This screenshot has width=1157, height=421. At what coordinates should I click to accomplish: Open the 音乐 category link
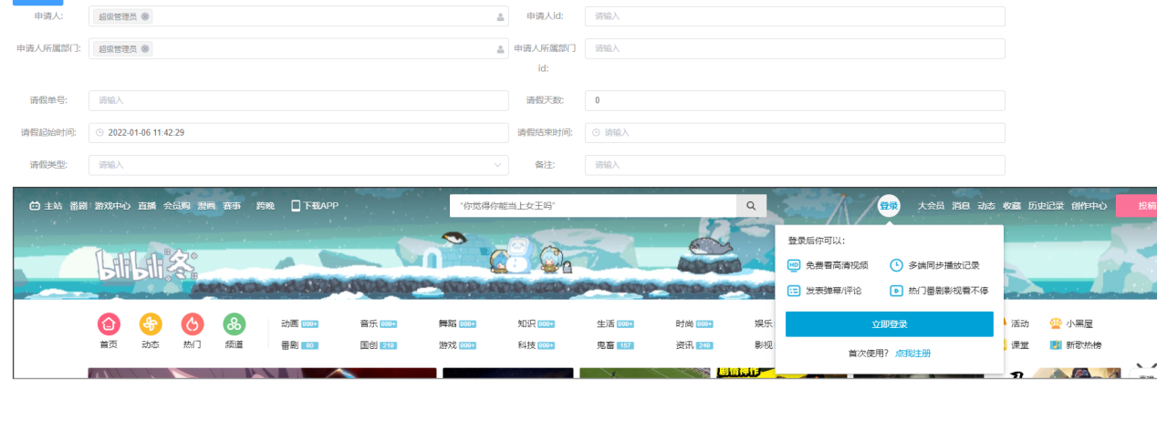click(369, 323)
